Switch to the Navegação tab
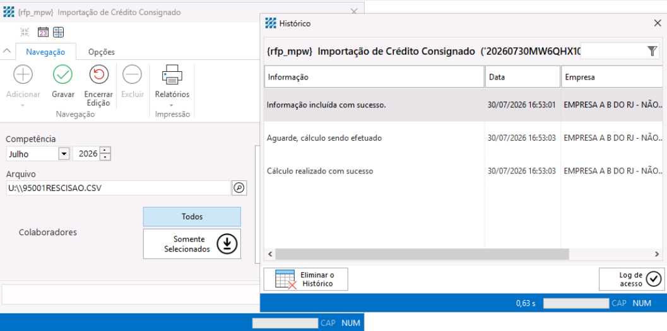The height and width of the screenshot is (331, 667). point(45,52)
